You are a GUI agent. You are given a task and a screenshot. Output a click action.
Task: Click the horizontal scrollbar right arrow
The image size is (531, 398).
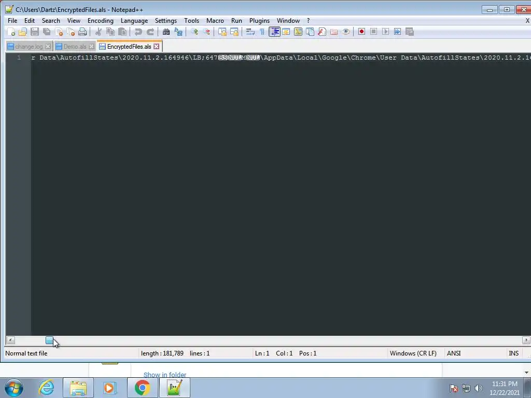pyautogui.click(x=526, y=340)
